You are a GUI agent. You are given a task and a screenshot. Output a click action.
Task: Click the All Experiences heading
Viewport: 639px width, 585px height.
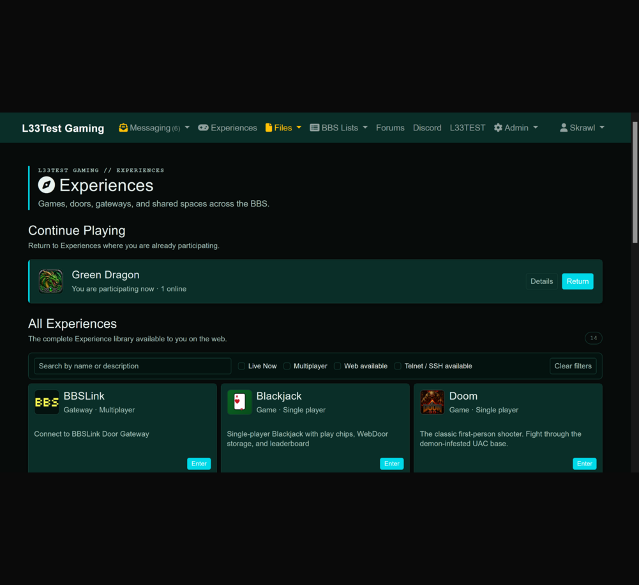point(72,324)
